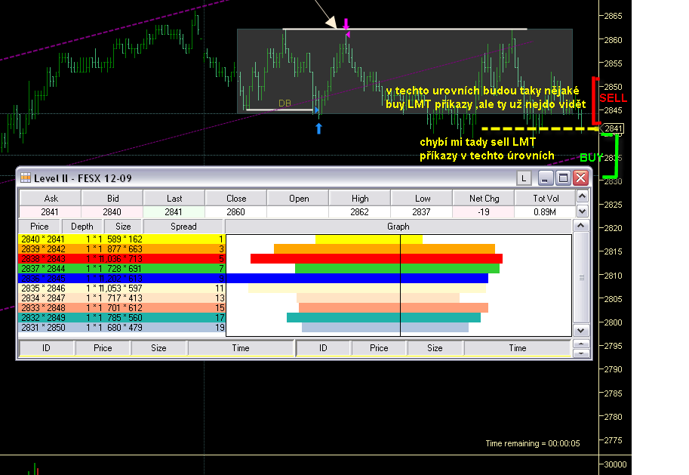Click the blue up arrow chart marker
689x475 pixels.
(319, 128)
